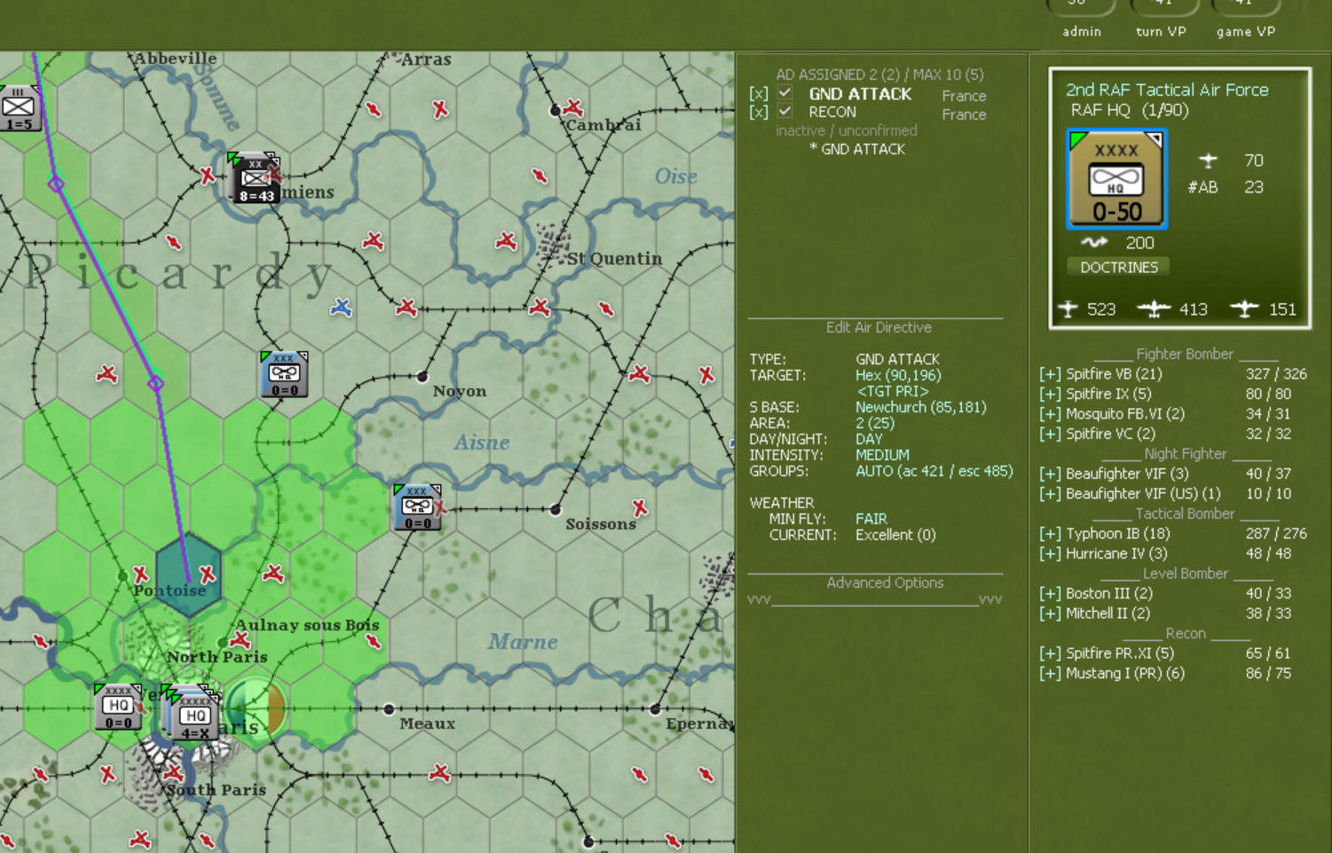Change the INTENSITY setting MEDIUM
1332x853 pixels.
coord(882,455)
